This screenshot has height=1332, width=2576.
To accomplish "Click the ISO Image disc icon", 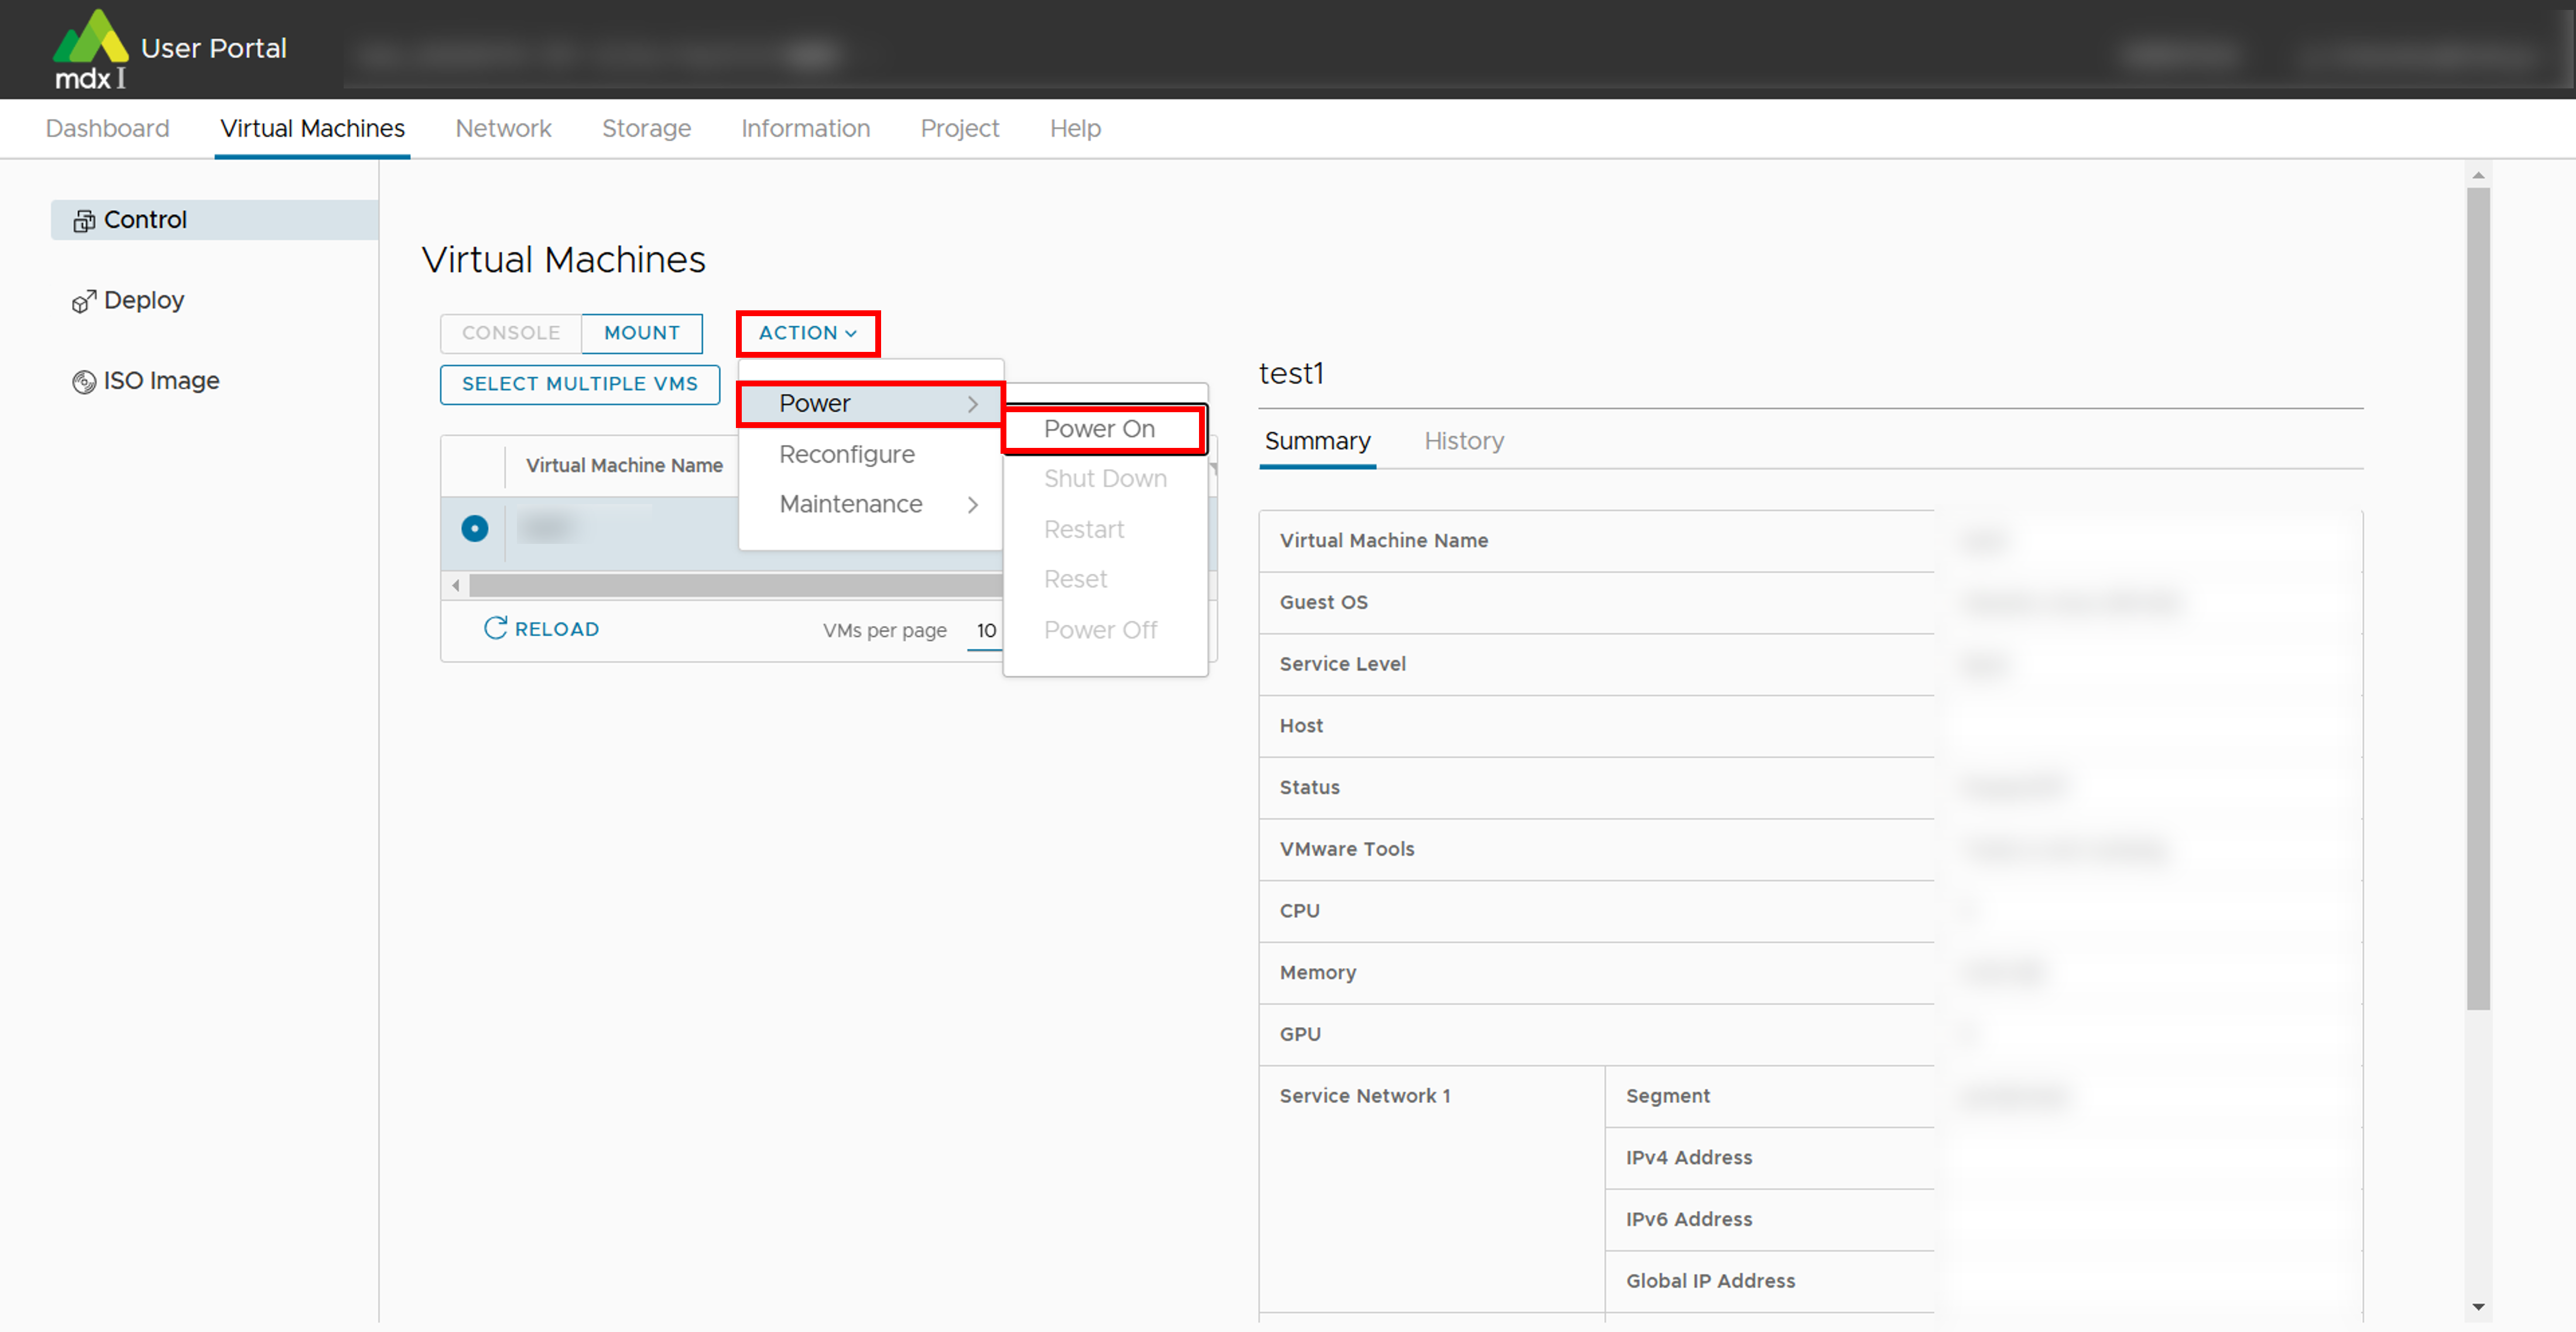I will pyautogui.click(x=85, y=380).
